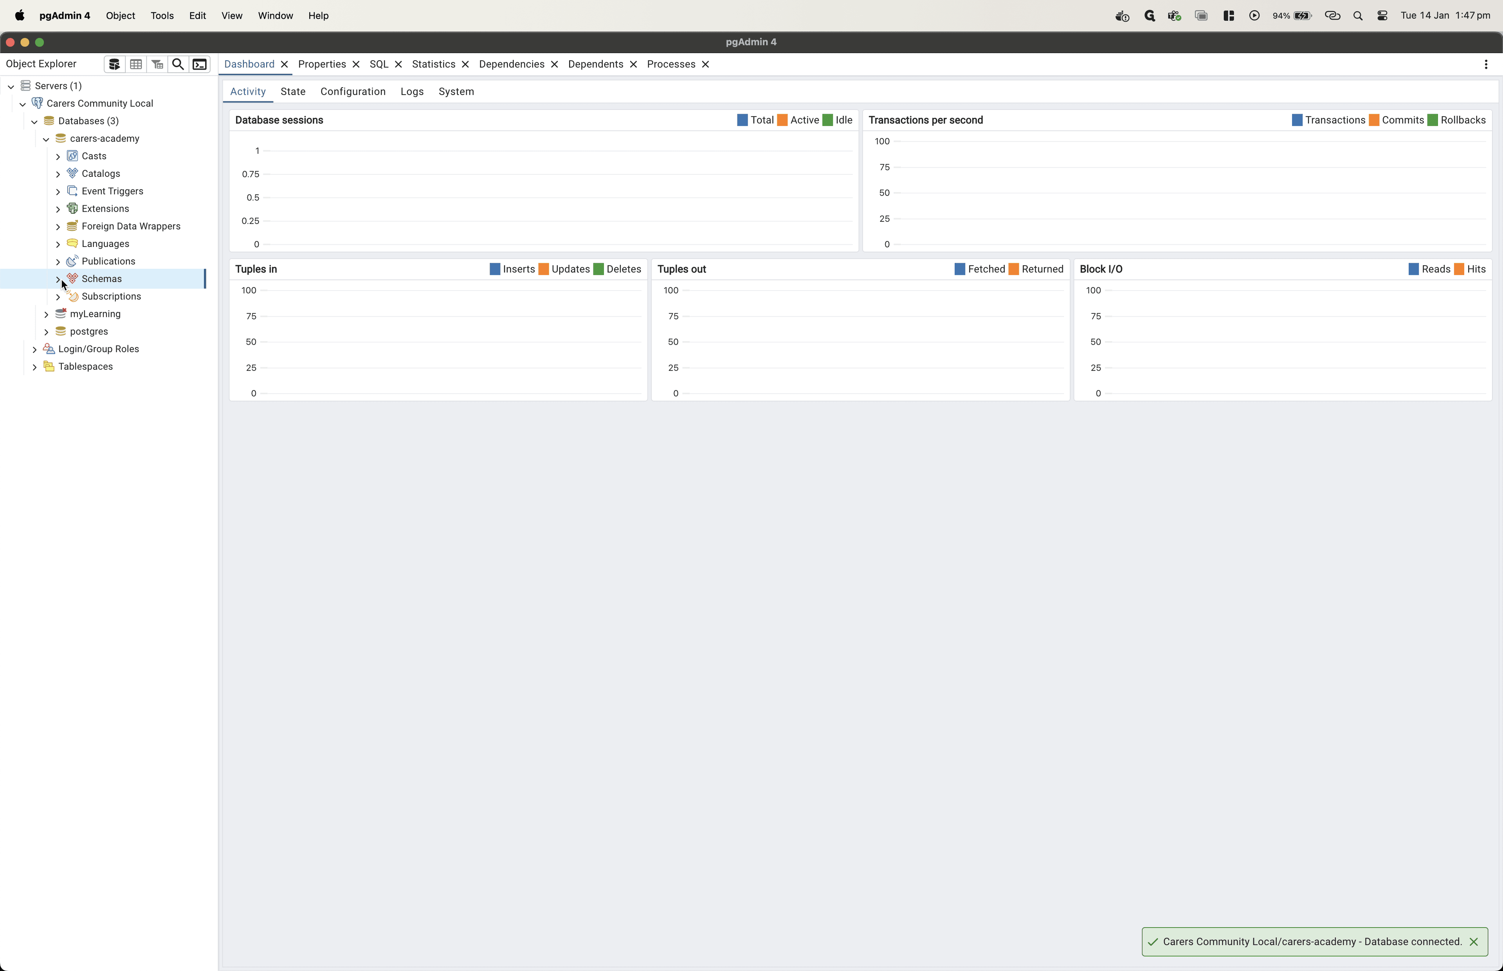The height and width of the screenshot is (971, 1503).
Task: Open macOS Spotlight search icon
Action: 1358,16
